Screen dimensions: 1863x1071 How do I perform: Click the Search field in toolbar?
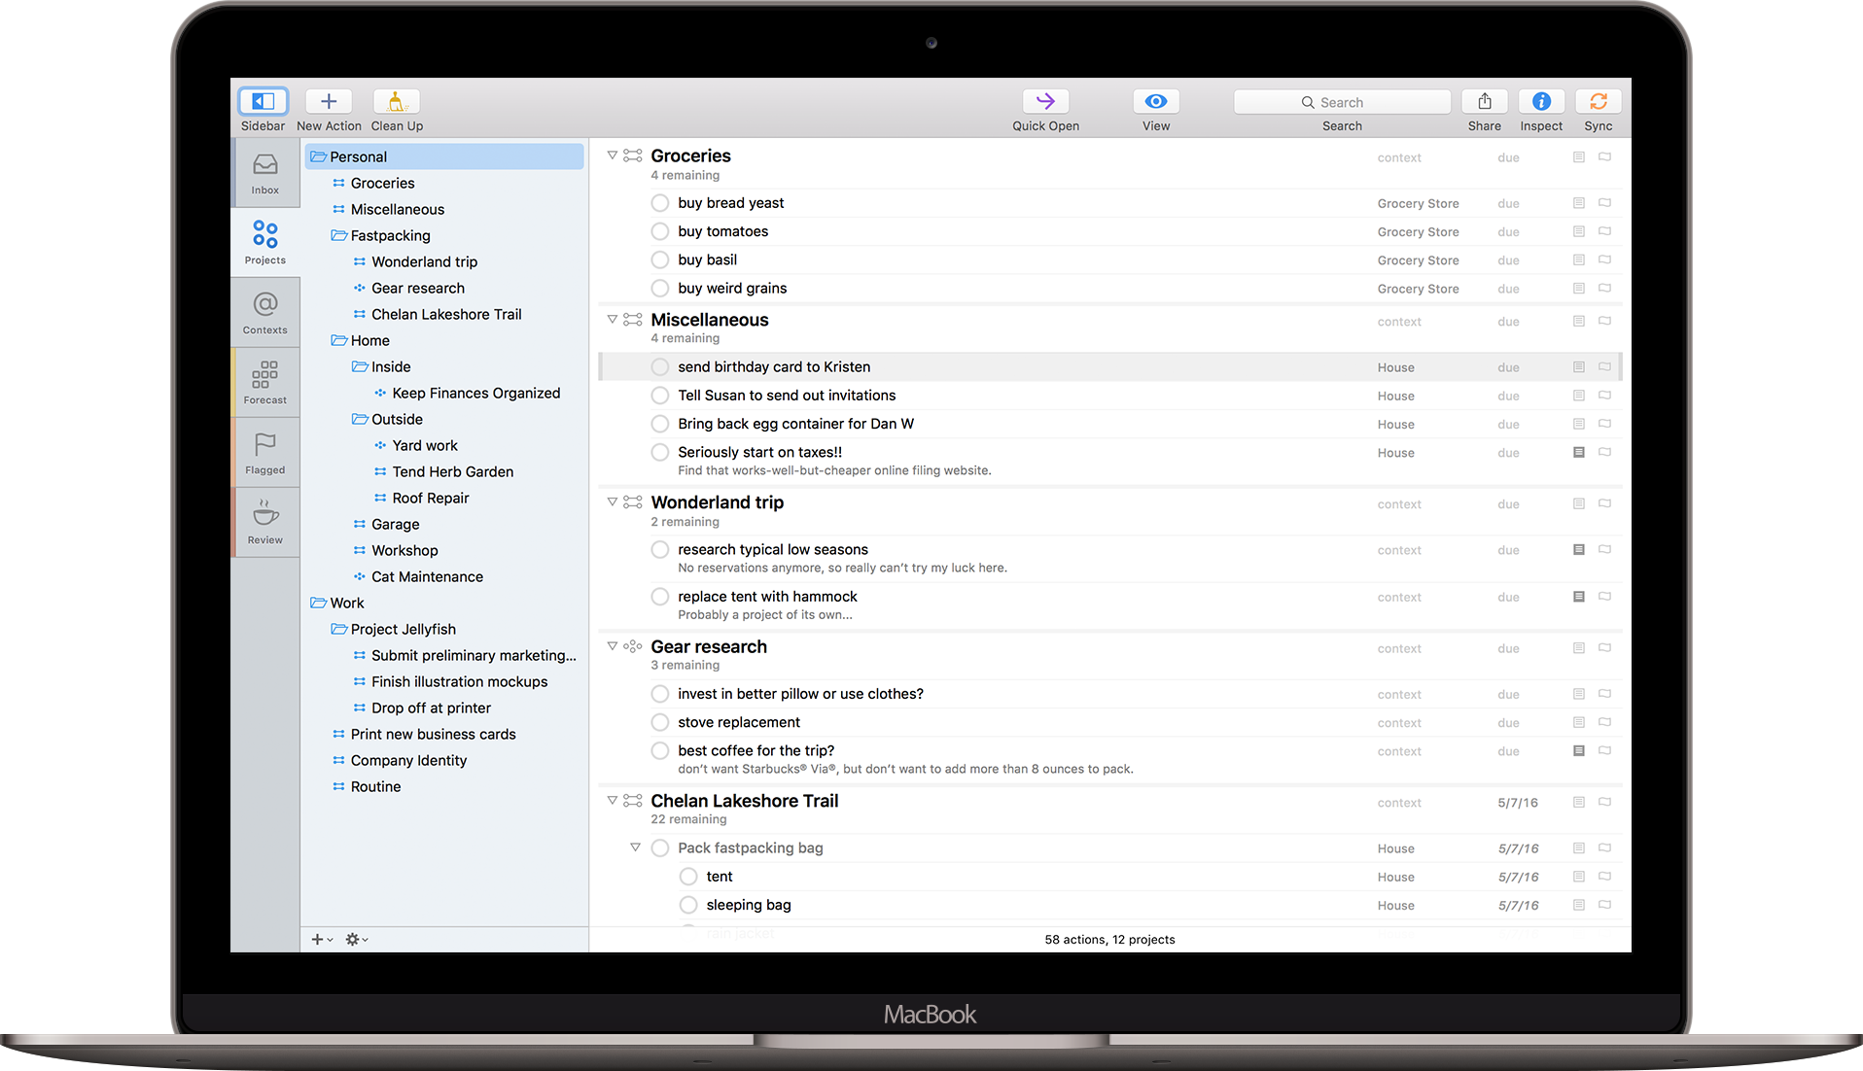(x=1342, y=102)
